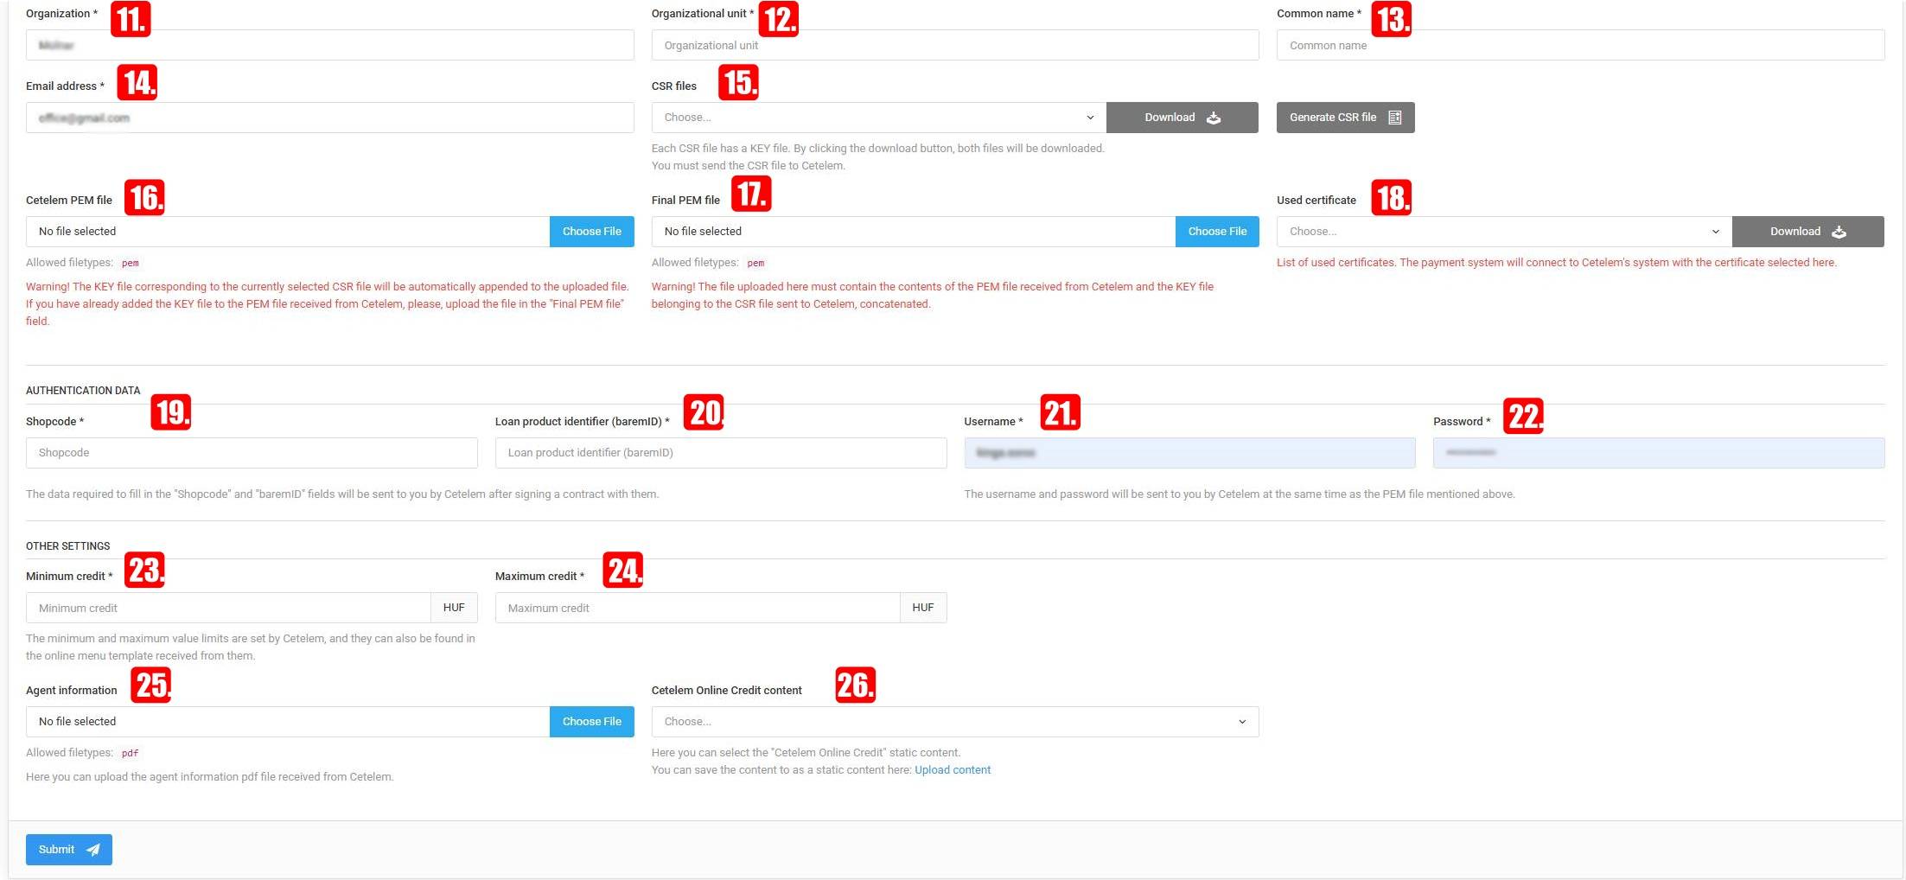
Task: Focus the Maximum credit input
Action: click(697, 608)
